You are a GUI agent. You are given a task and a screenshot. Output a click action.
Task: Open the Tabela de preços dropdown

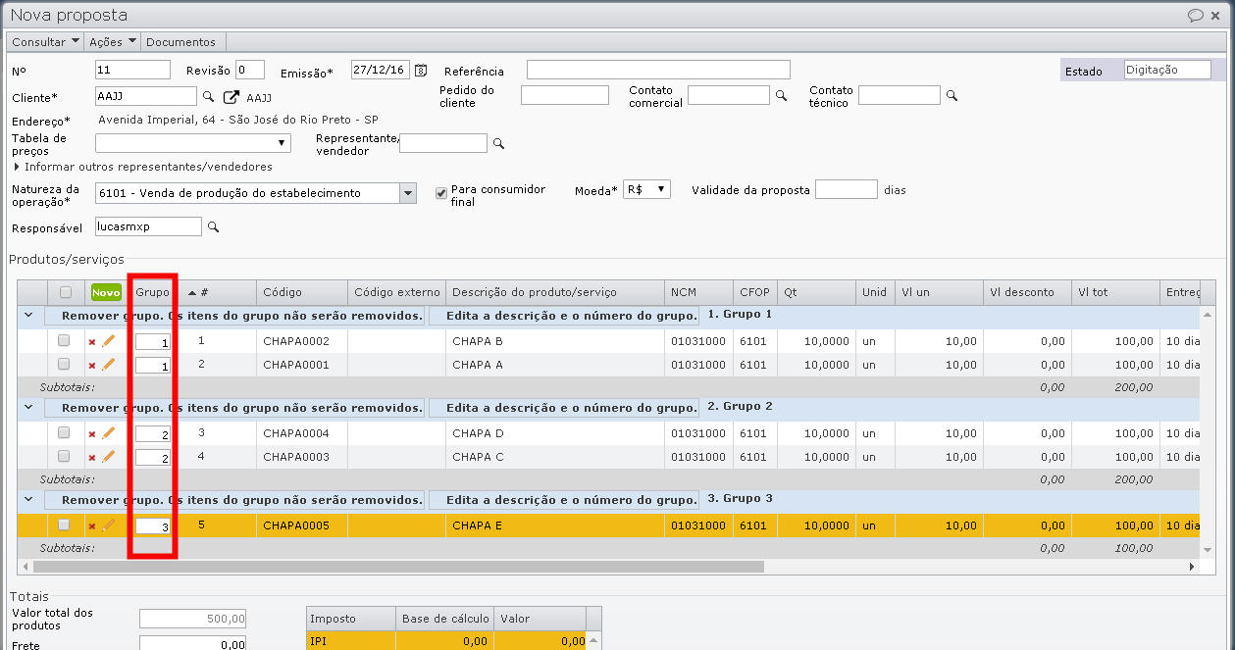tap(282, 142)
